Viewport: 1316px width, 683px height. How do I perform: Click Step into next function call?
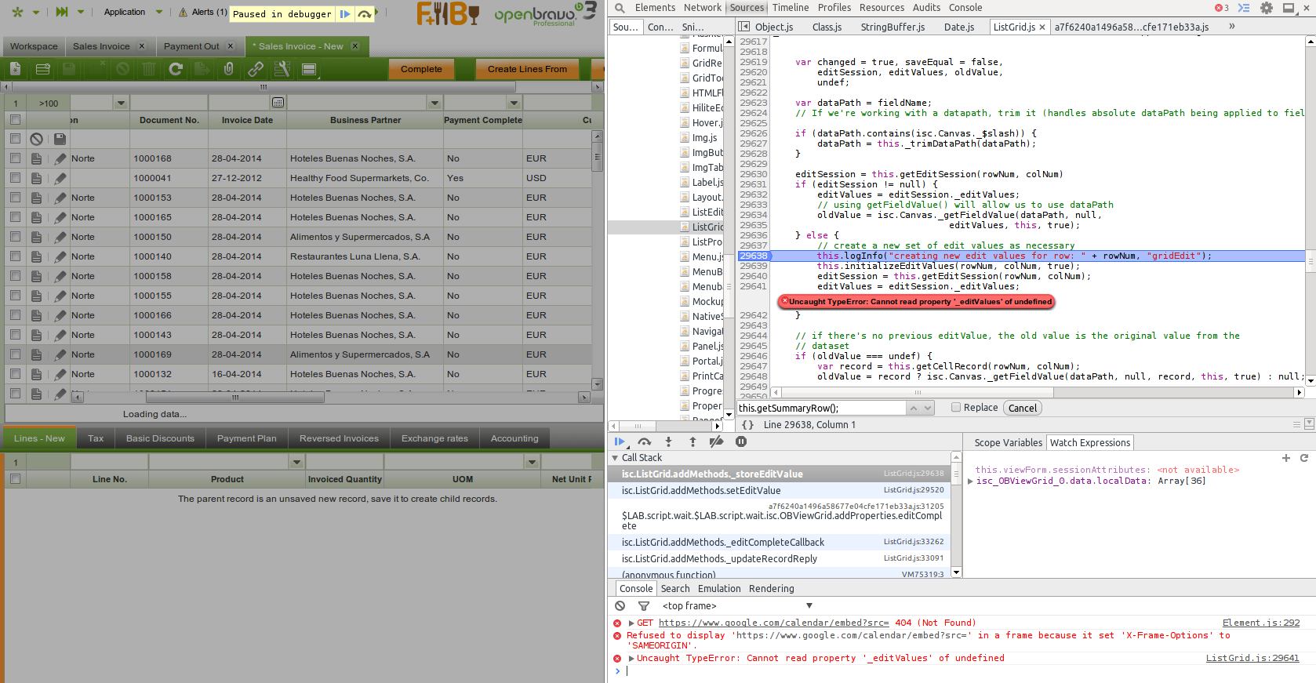click(668, 442)
